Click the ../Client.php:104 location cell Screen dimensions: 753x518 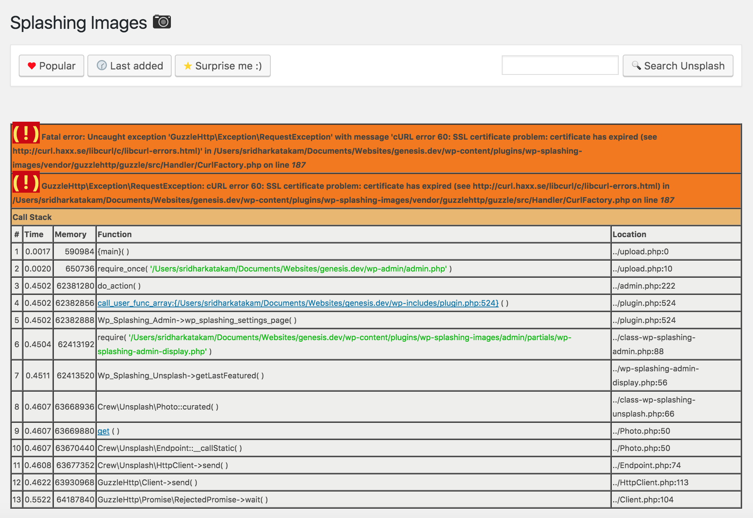coord(676,500)
